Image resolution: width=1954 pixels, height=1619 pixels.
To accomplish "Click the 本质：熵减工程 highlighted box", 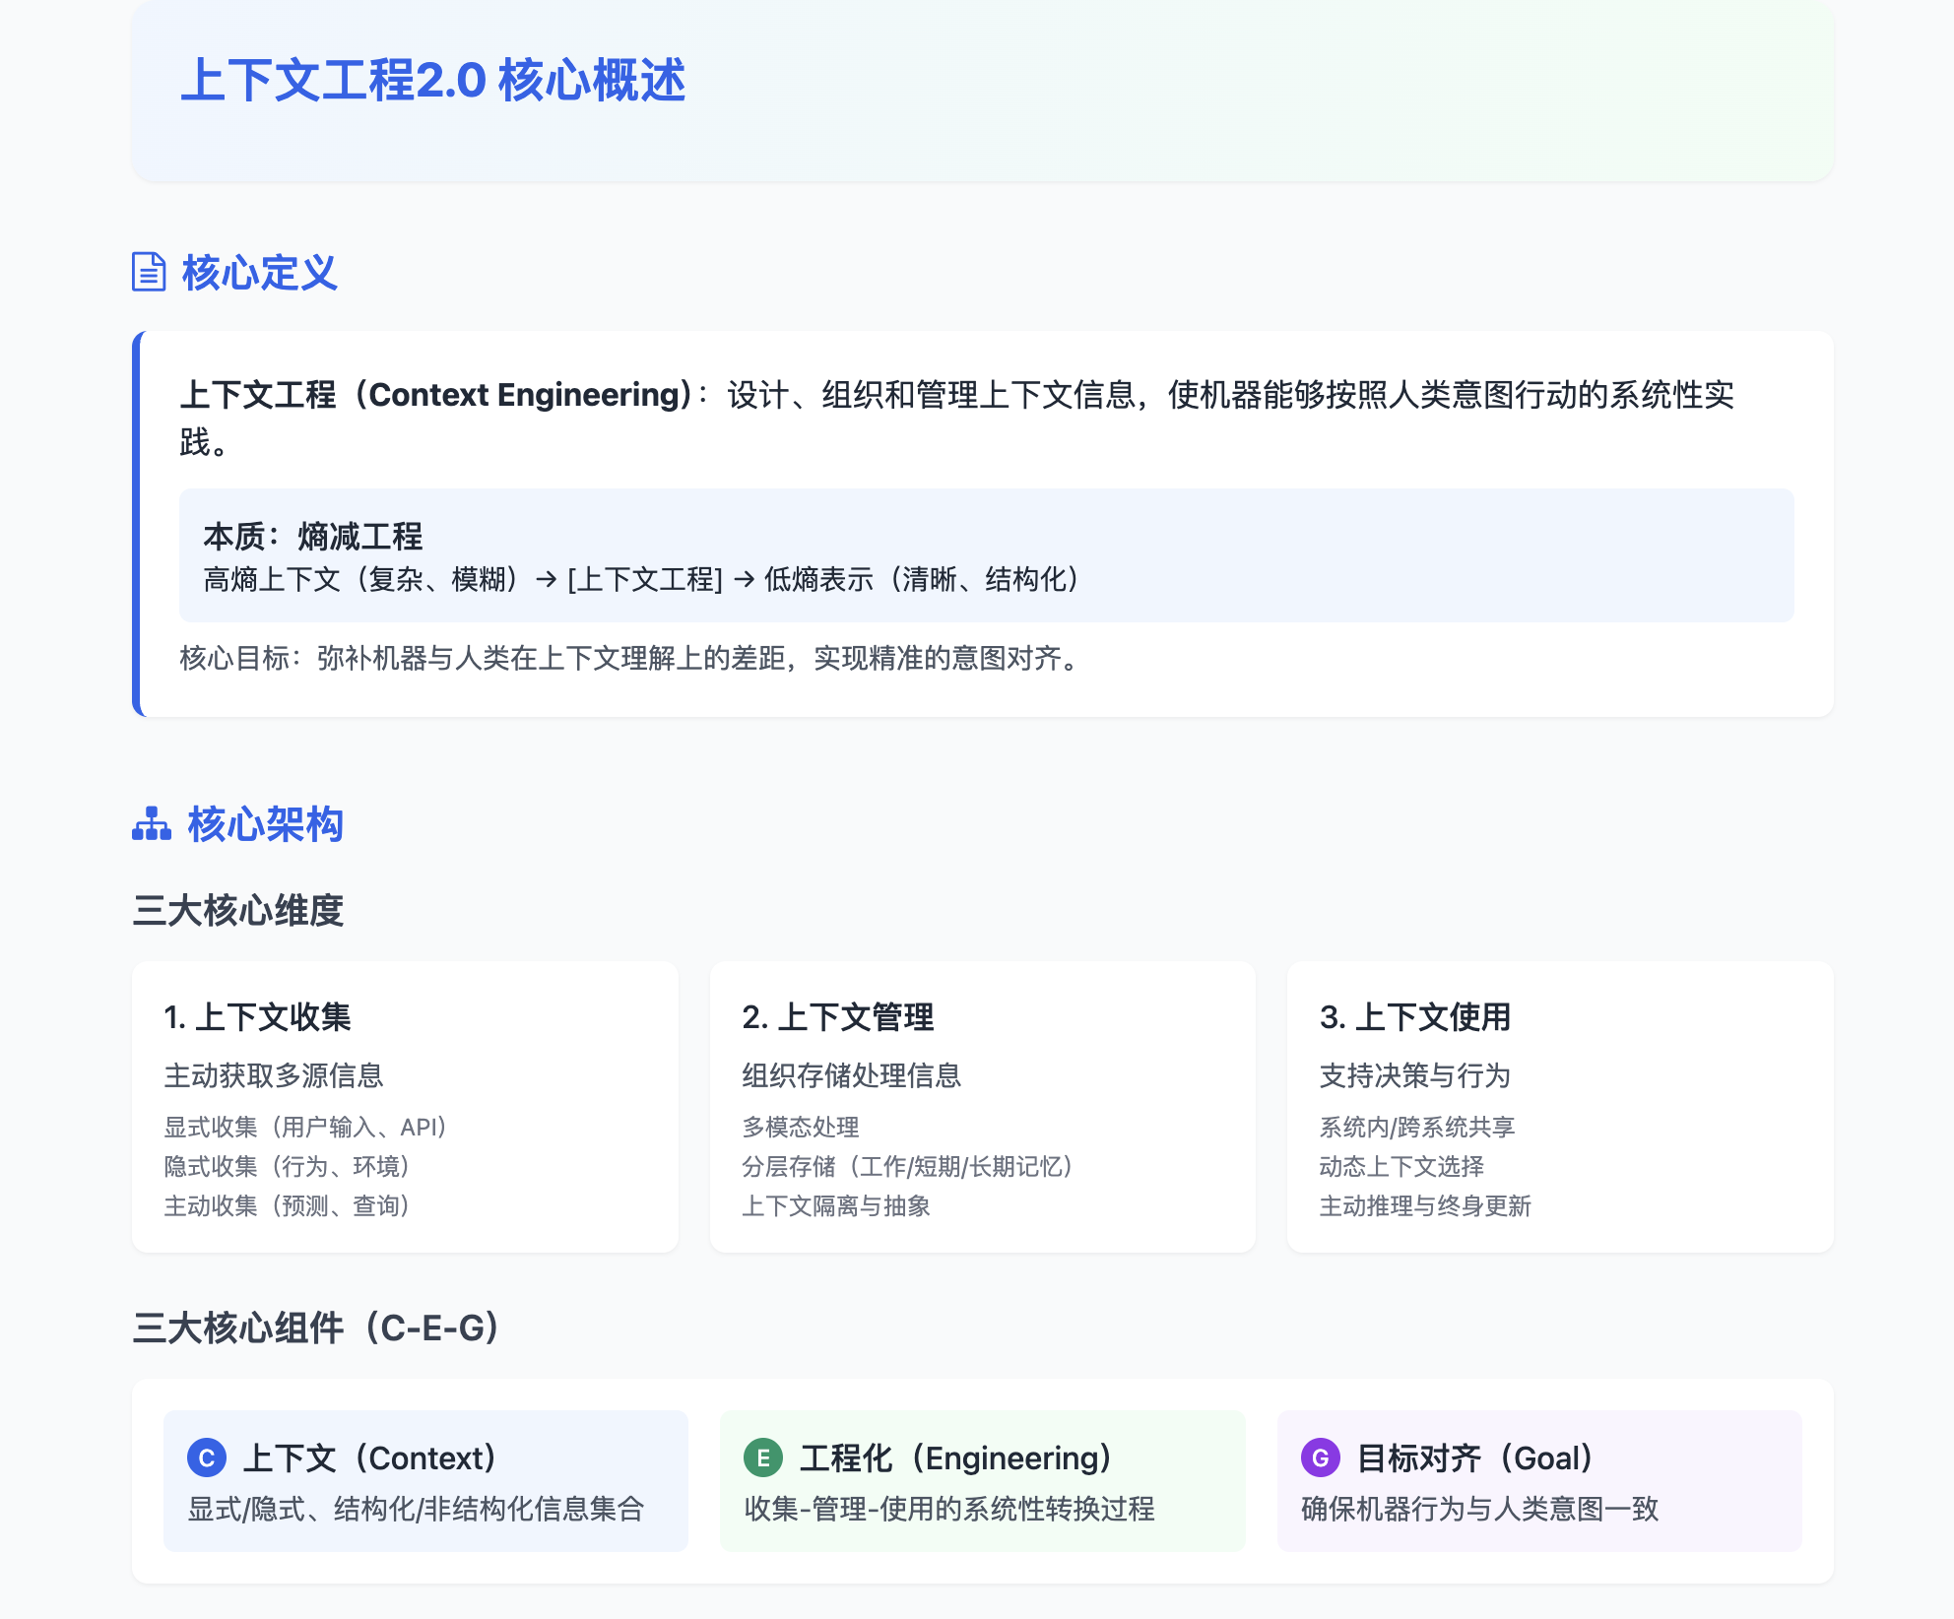I will (986, 555).
